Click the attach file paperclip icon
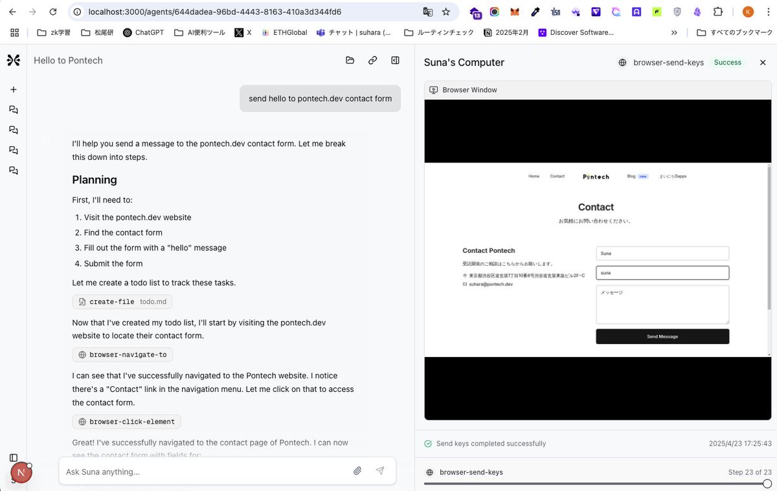 (x=357, y=471)
